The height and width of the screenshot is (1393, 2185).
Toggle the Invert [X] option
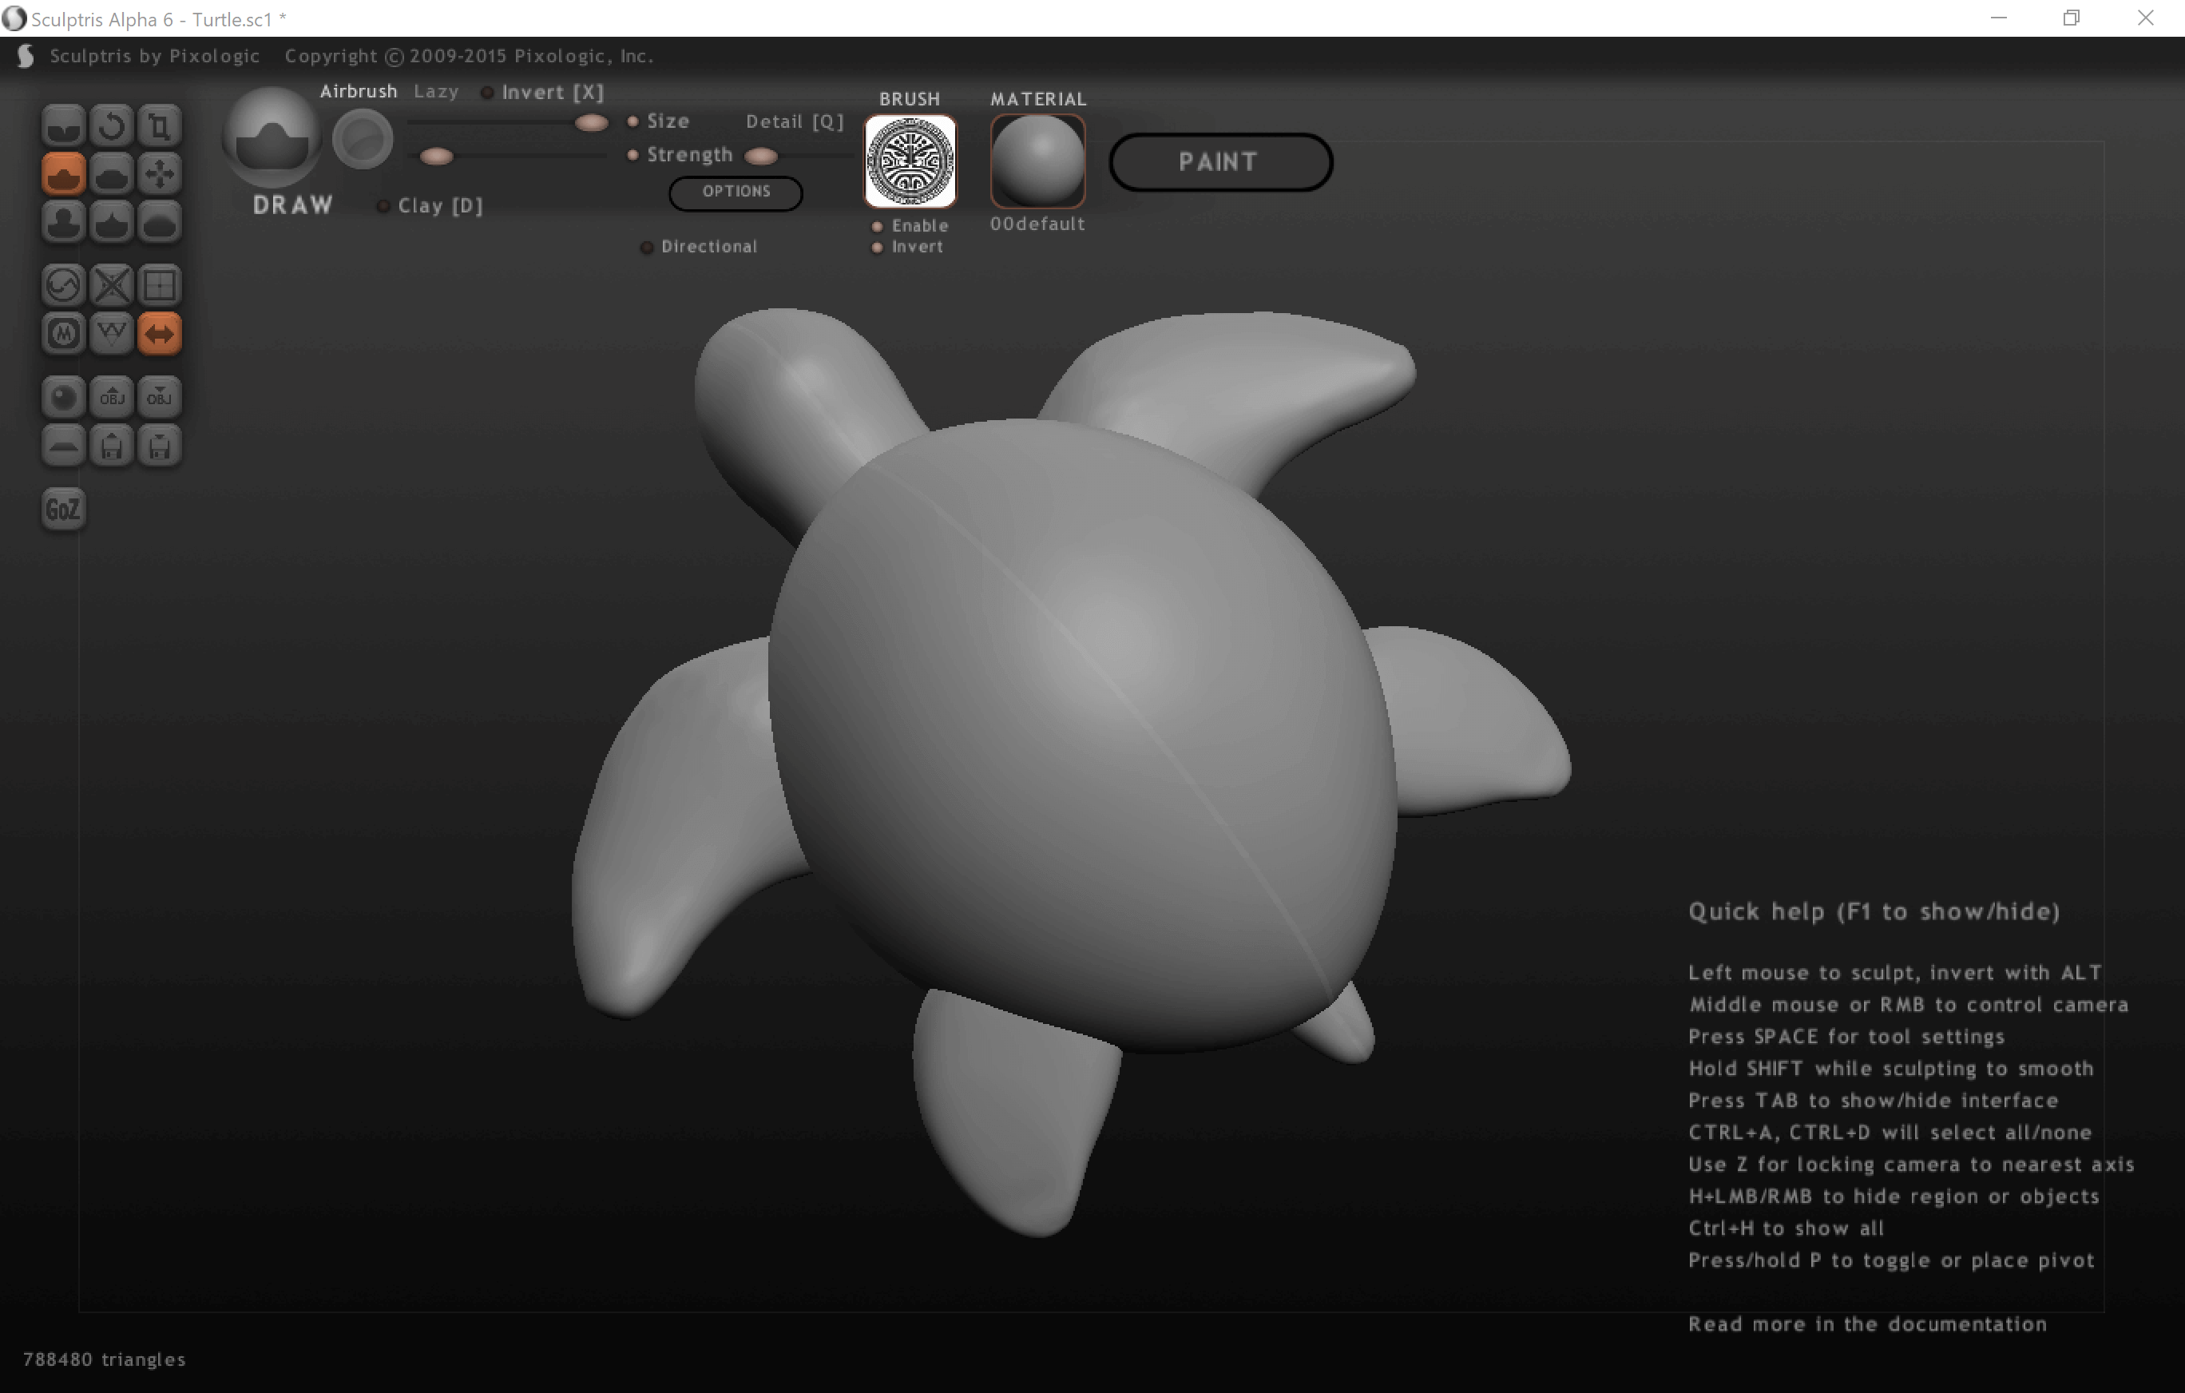coord(487,93)
